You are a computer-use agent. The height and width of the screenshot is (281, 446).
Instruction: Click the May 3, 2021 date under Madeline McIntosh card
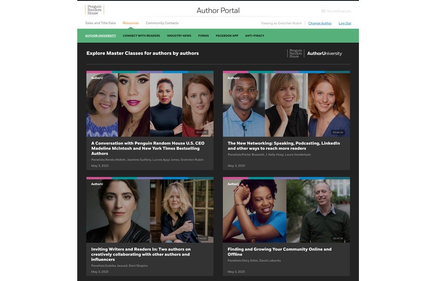(100, 166)
